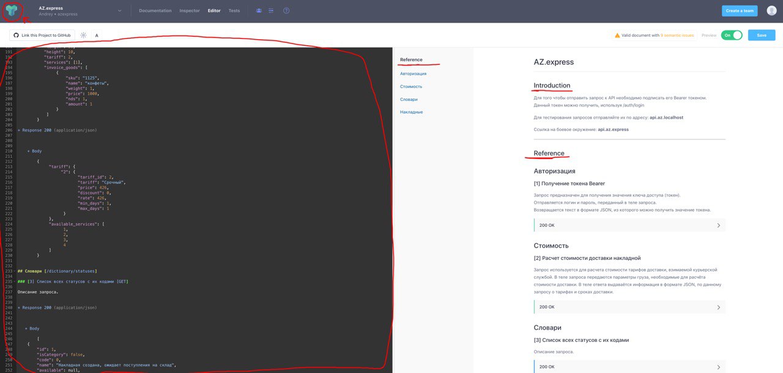Switch to the Documentation tab
The image size is (783, 373).
click(x=155, y=10)
